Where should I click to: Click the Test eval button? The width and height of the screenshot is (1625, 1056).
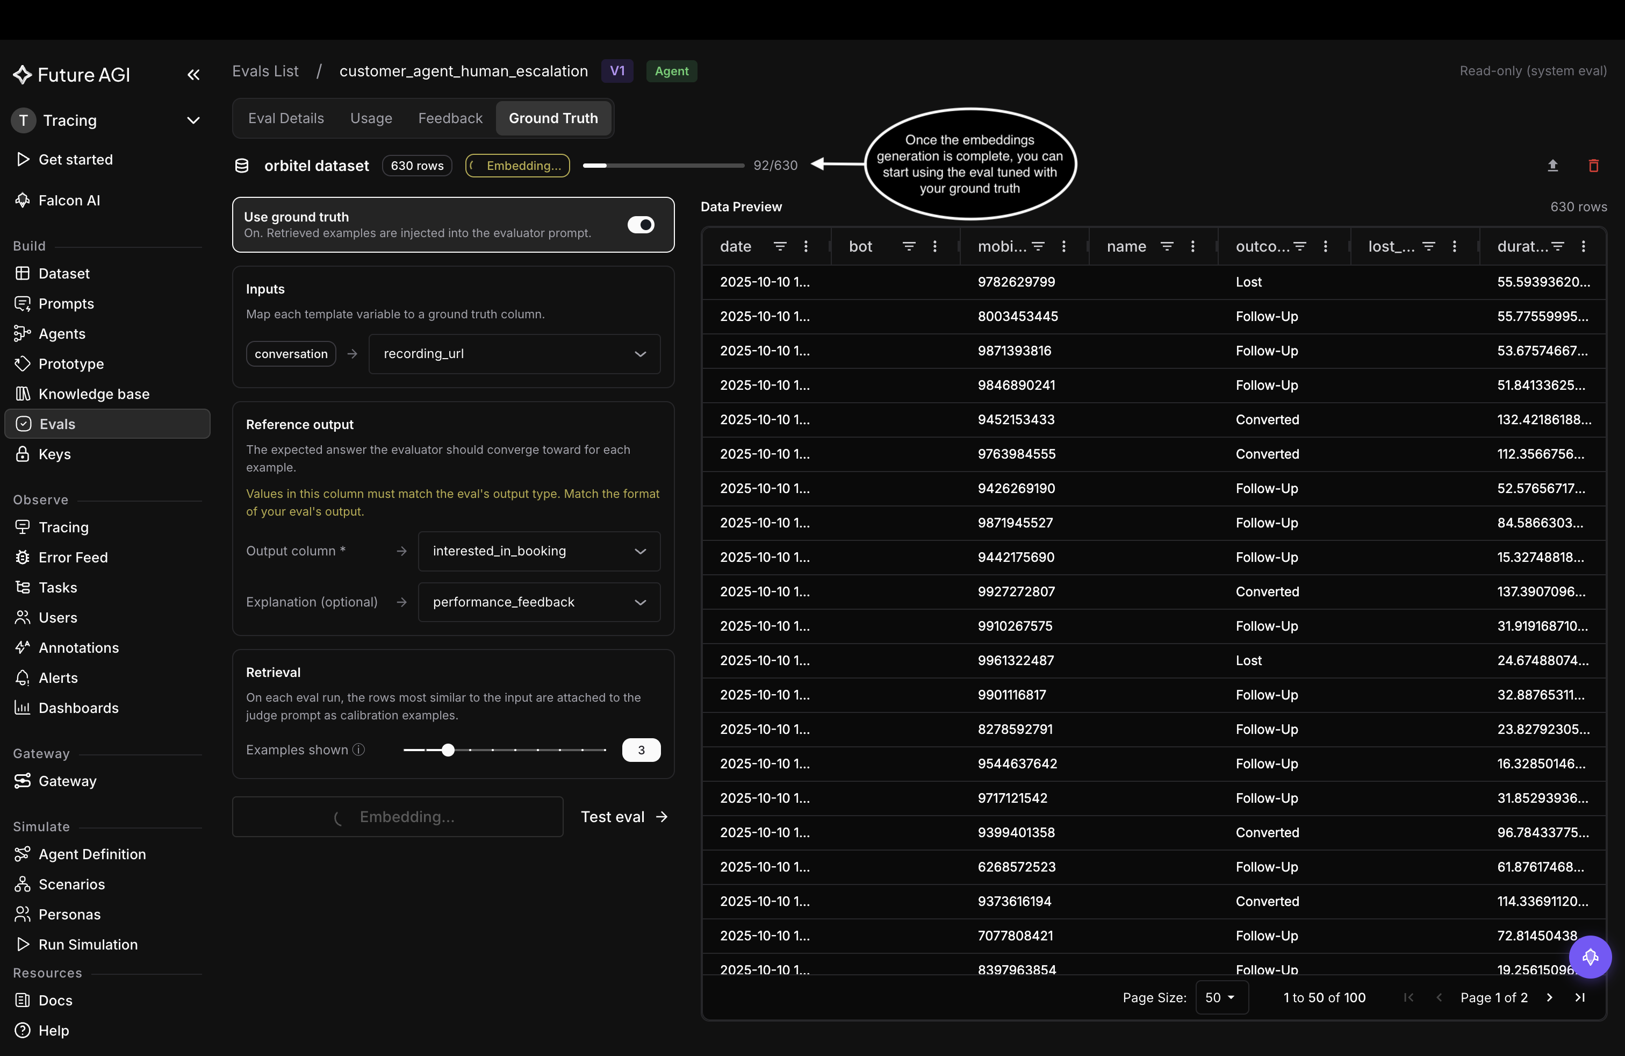624,817
